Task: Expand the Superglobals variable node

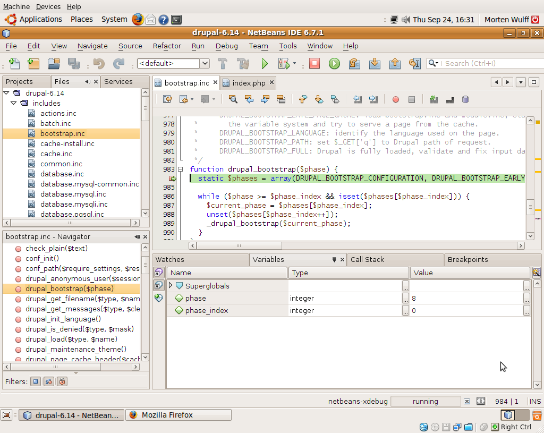Action: [171, 285]
